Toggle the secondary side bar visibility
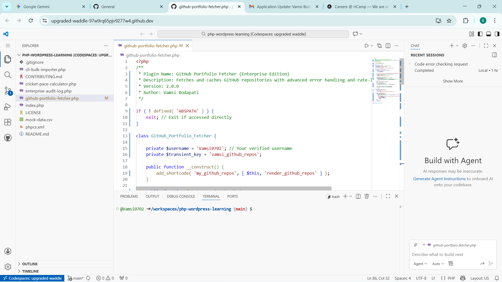The width and height of the screenshot is (502, 282). pyautogui.click(x=497, y=34)
